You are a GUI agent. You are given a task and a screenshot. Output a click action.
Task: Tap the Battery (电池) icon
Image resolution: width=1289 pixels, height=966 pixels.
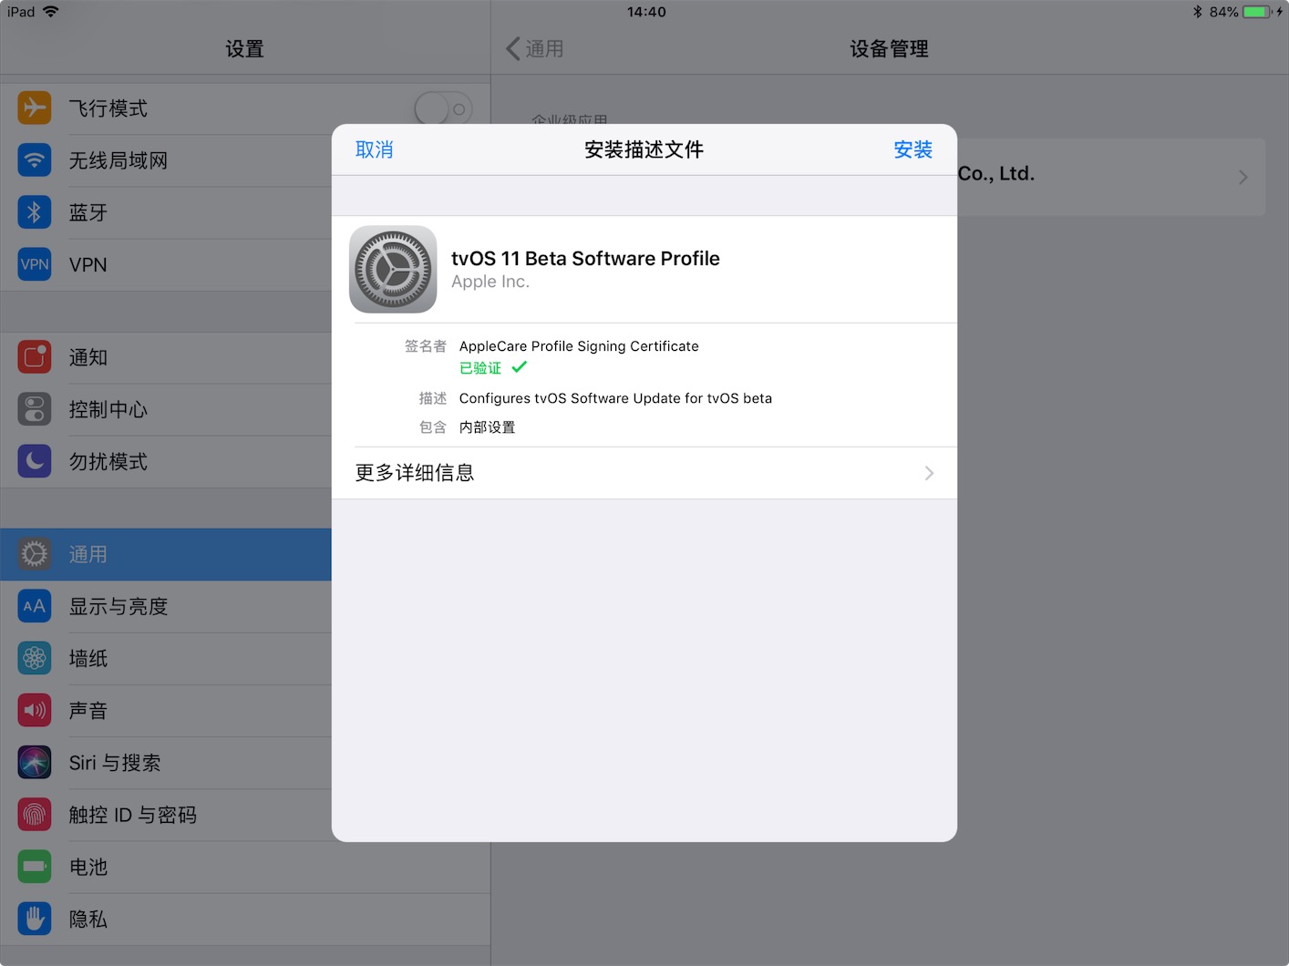[x=35, y=866]
